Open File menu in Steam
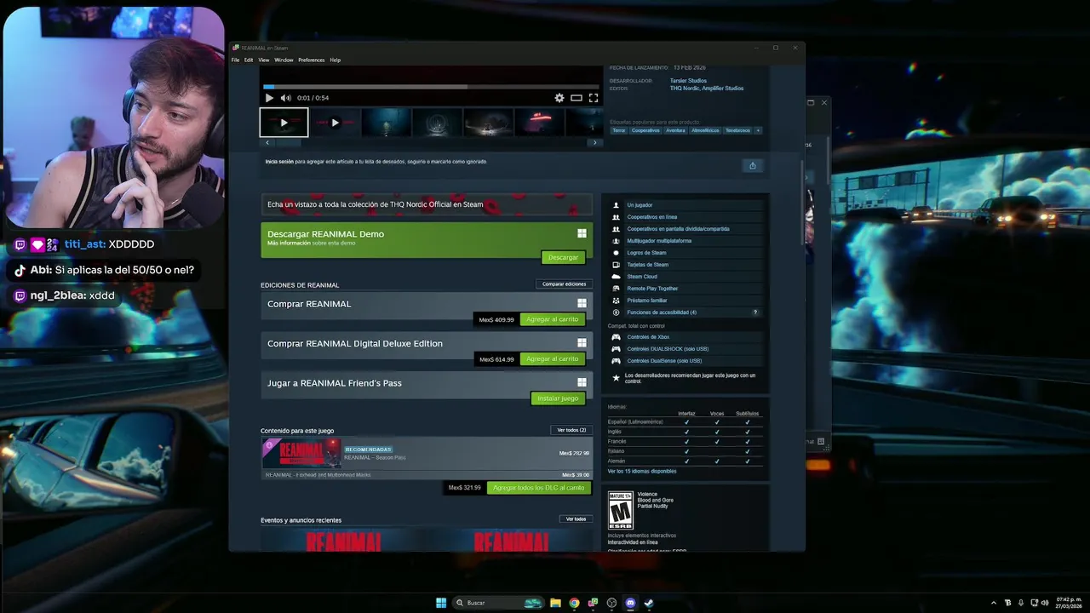Screen dimensions: 1090x613 236,60
